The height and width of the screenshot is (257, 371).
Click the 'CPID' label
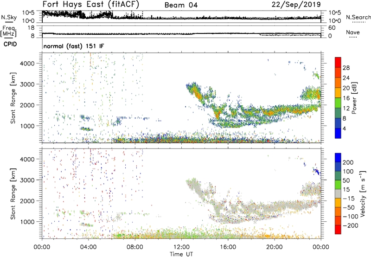click(10, 44)
